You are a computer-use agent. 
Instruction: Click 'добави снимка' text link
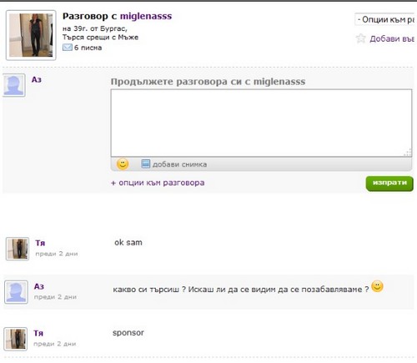(179, 164)
